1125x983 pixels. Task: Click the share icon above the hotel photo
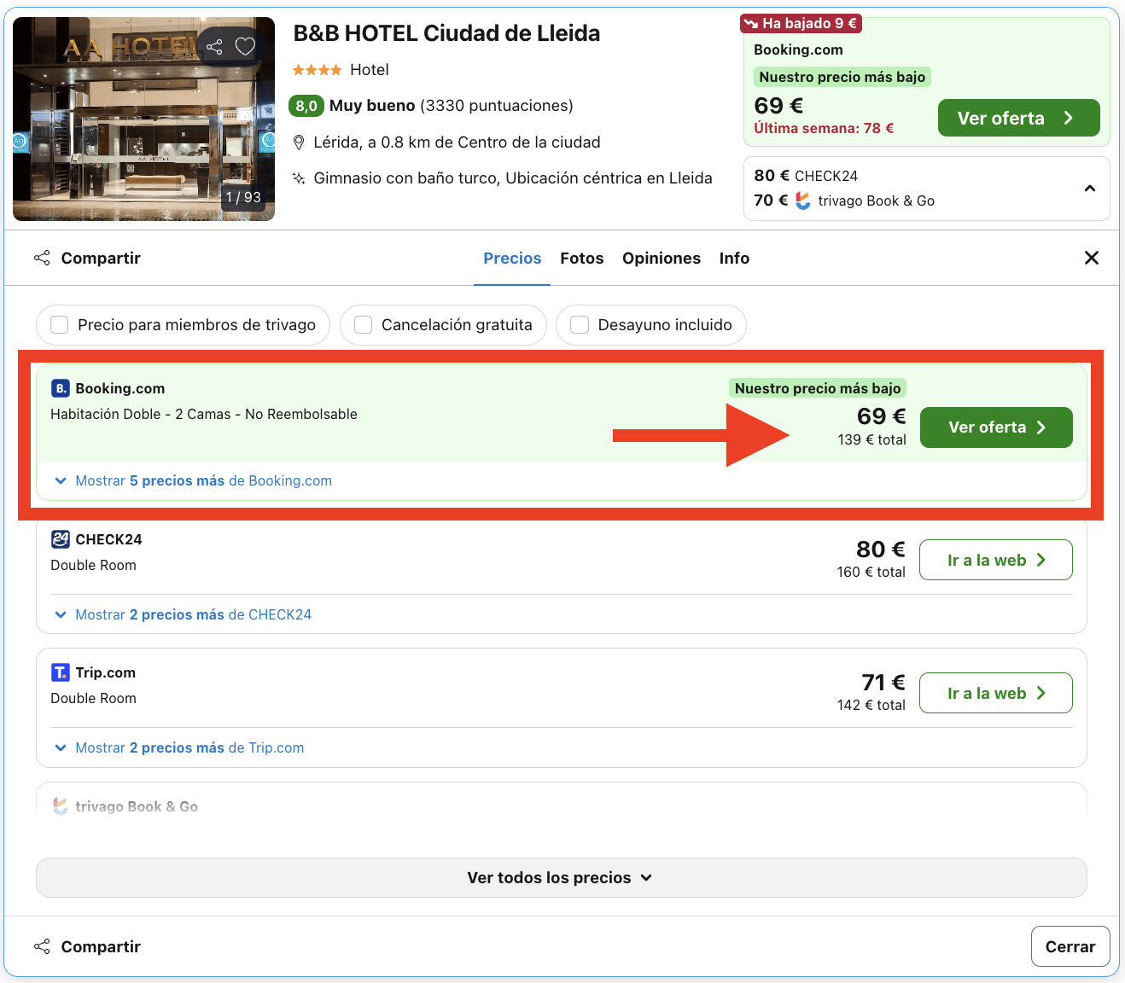pos(214,46)
